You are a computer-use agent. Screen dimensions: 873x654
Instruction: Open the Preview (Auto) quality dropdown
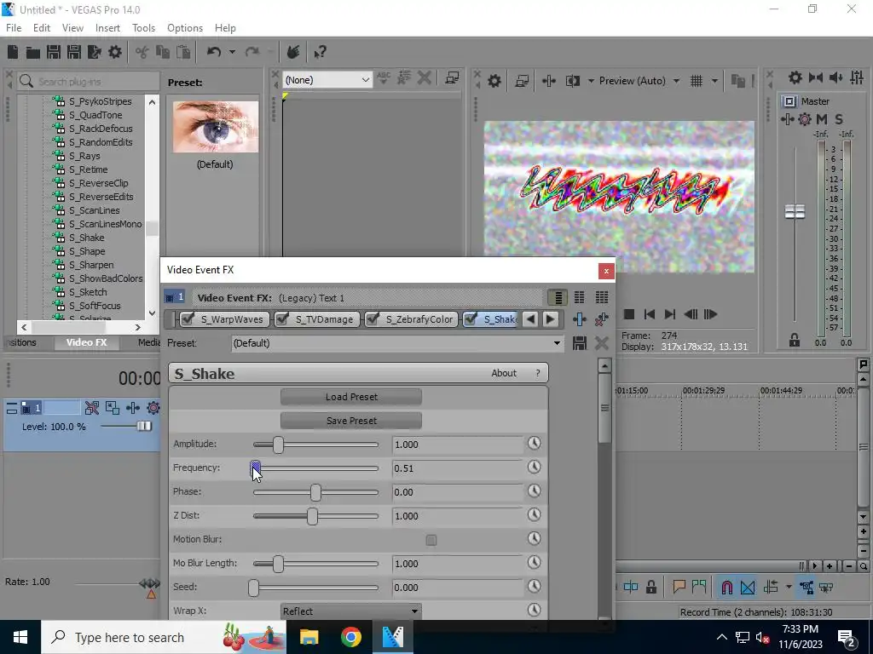coord(639,81)
